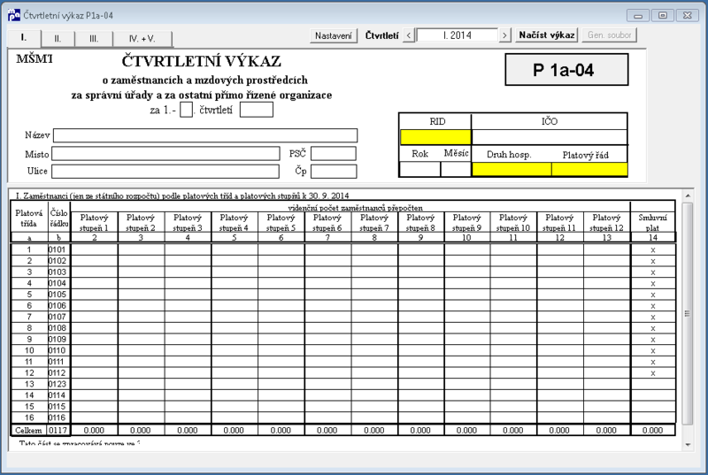The height and width of the screenshot is (475, 708).
Task: Open the Nastavení settings button
Action: click(334, 35)
